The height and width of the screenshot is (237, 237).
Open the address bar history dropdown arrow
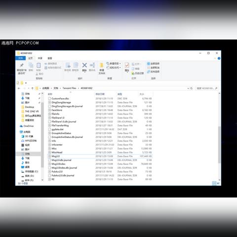coord(188,88)
